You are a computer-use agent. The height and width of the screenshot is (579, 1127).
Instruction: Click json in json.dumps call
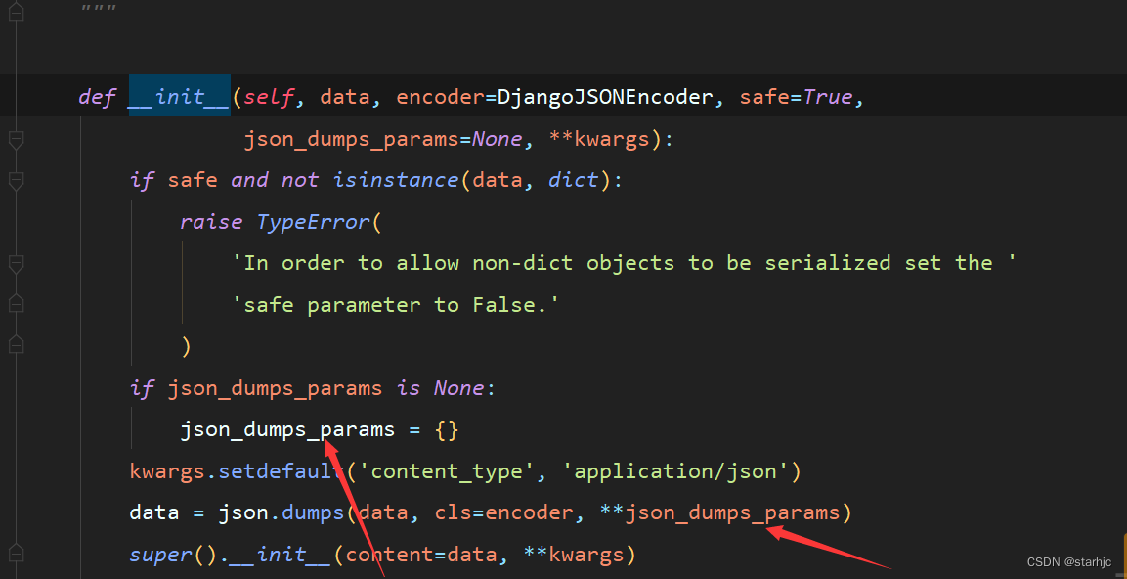pyautogui.click(x=243, y=513)
